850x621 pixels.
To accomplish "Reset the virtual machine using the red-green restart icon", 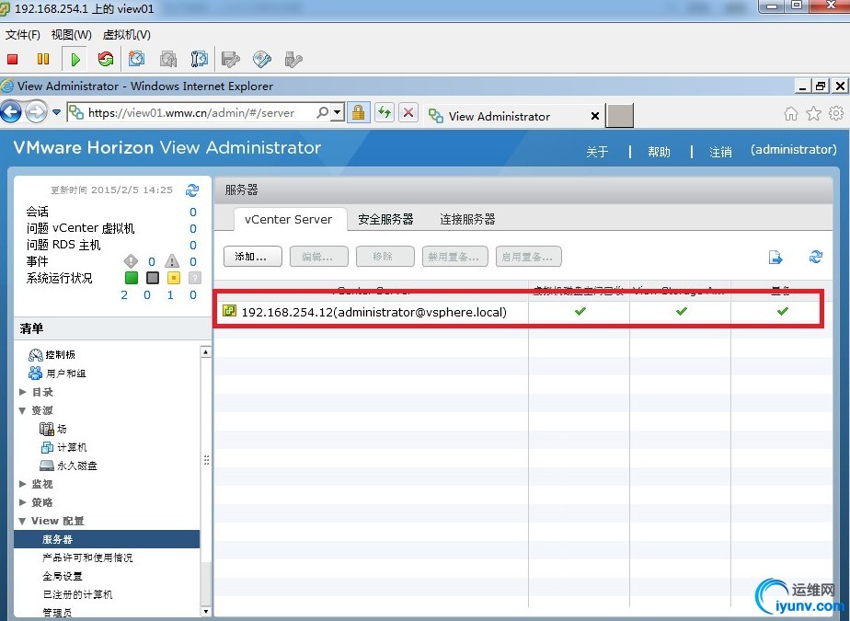I will 106,59.
